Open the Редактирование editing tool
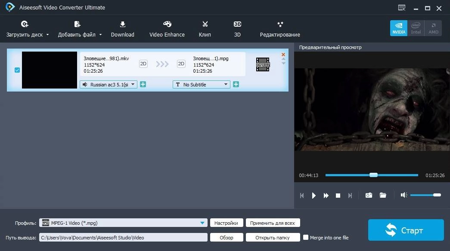 280,29
